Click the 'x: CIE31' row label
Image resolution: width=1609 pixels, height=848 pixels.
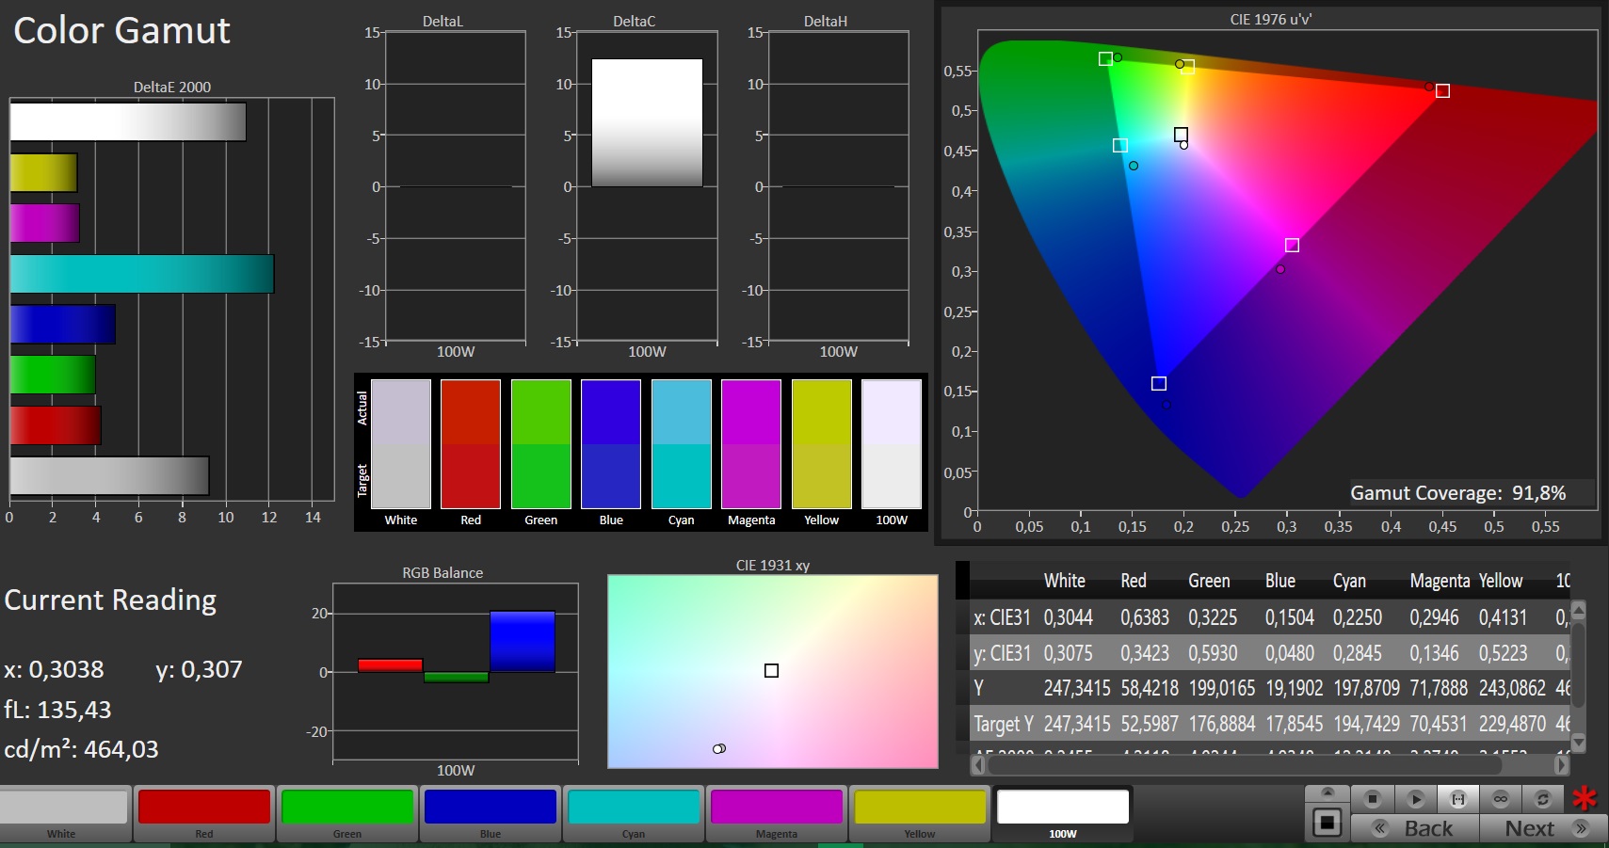click(x=1002, y=617)
